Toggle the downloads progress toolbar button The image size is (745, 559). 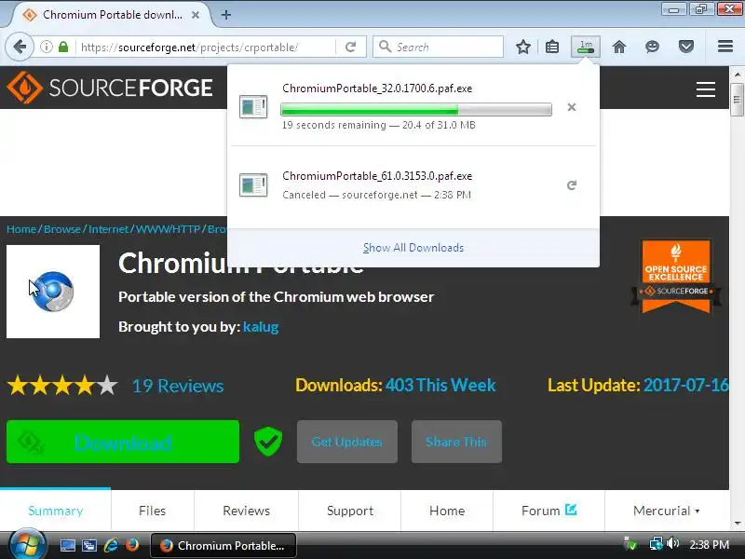tap(586, 48)
